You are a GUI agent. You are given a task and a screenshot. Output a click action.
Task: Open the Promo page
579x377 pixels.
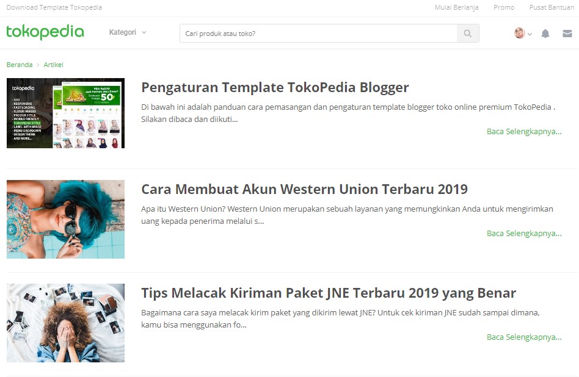click(x=503, y=8)
